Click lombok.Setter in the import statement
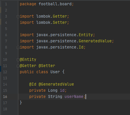130x115 pixels. [x=52, y=23]
